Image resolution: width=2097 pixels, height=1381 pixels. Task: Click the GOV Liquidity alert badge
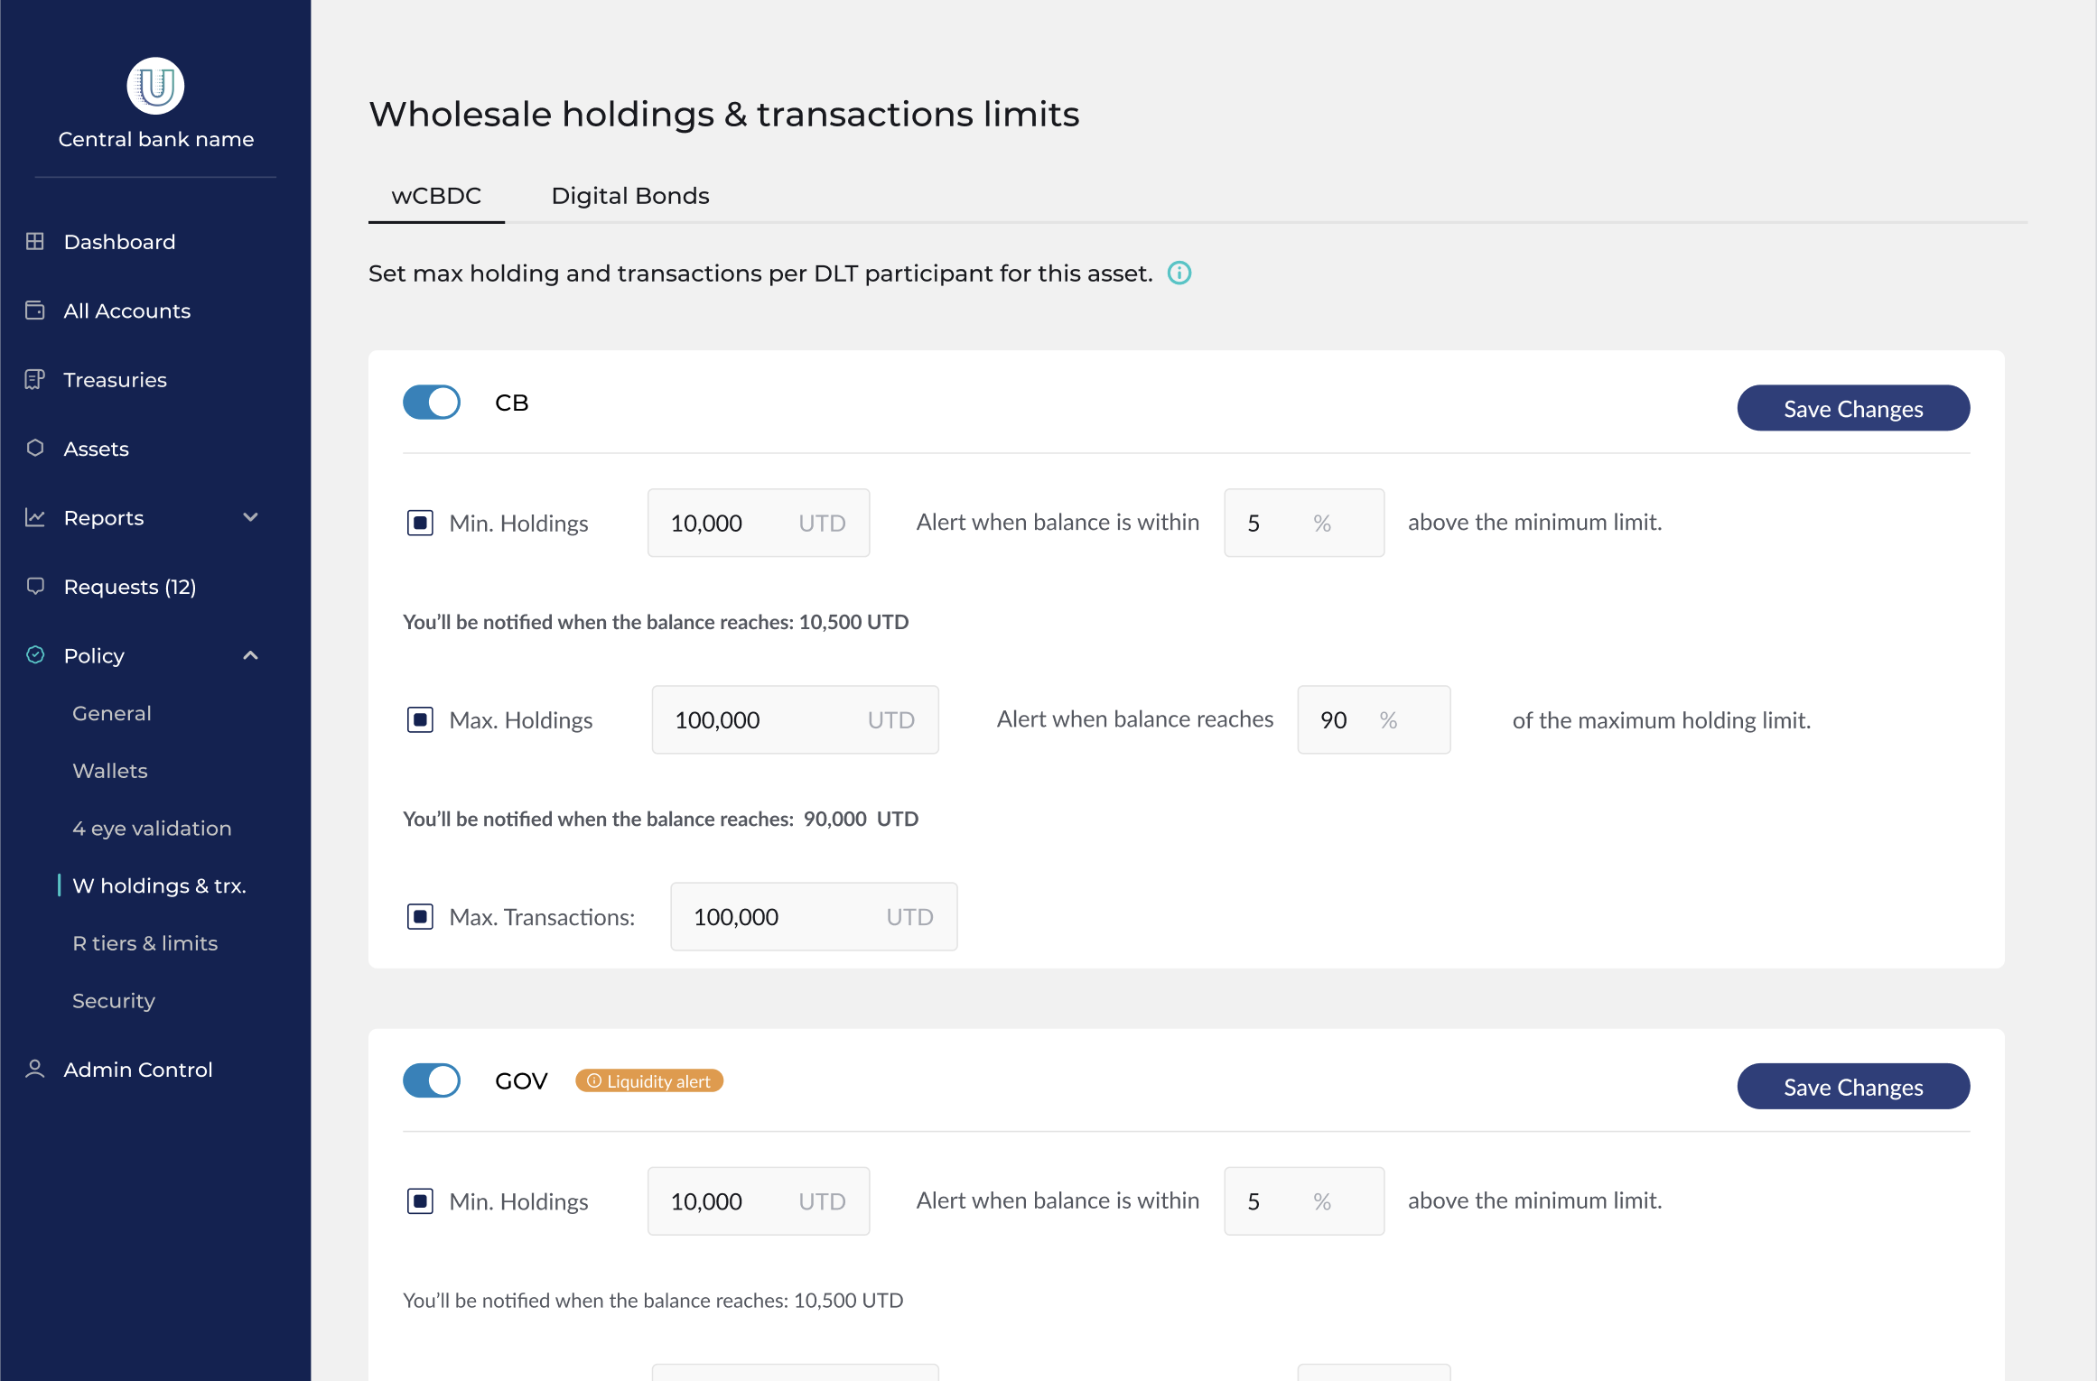649,1081
